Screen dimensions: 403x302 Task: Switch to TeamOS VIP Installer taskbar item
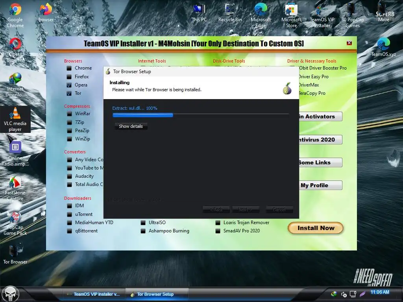point(93,294)
